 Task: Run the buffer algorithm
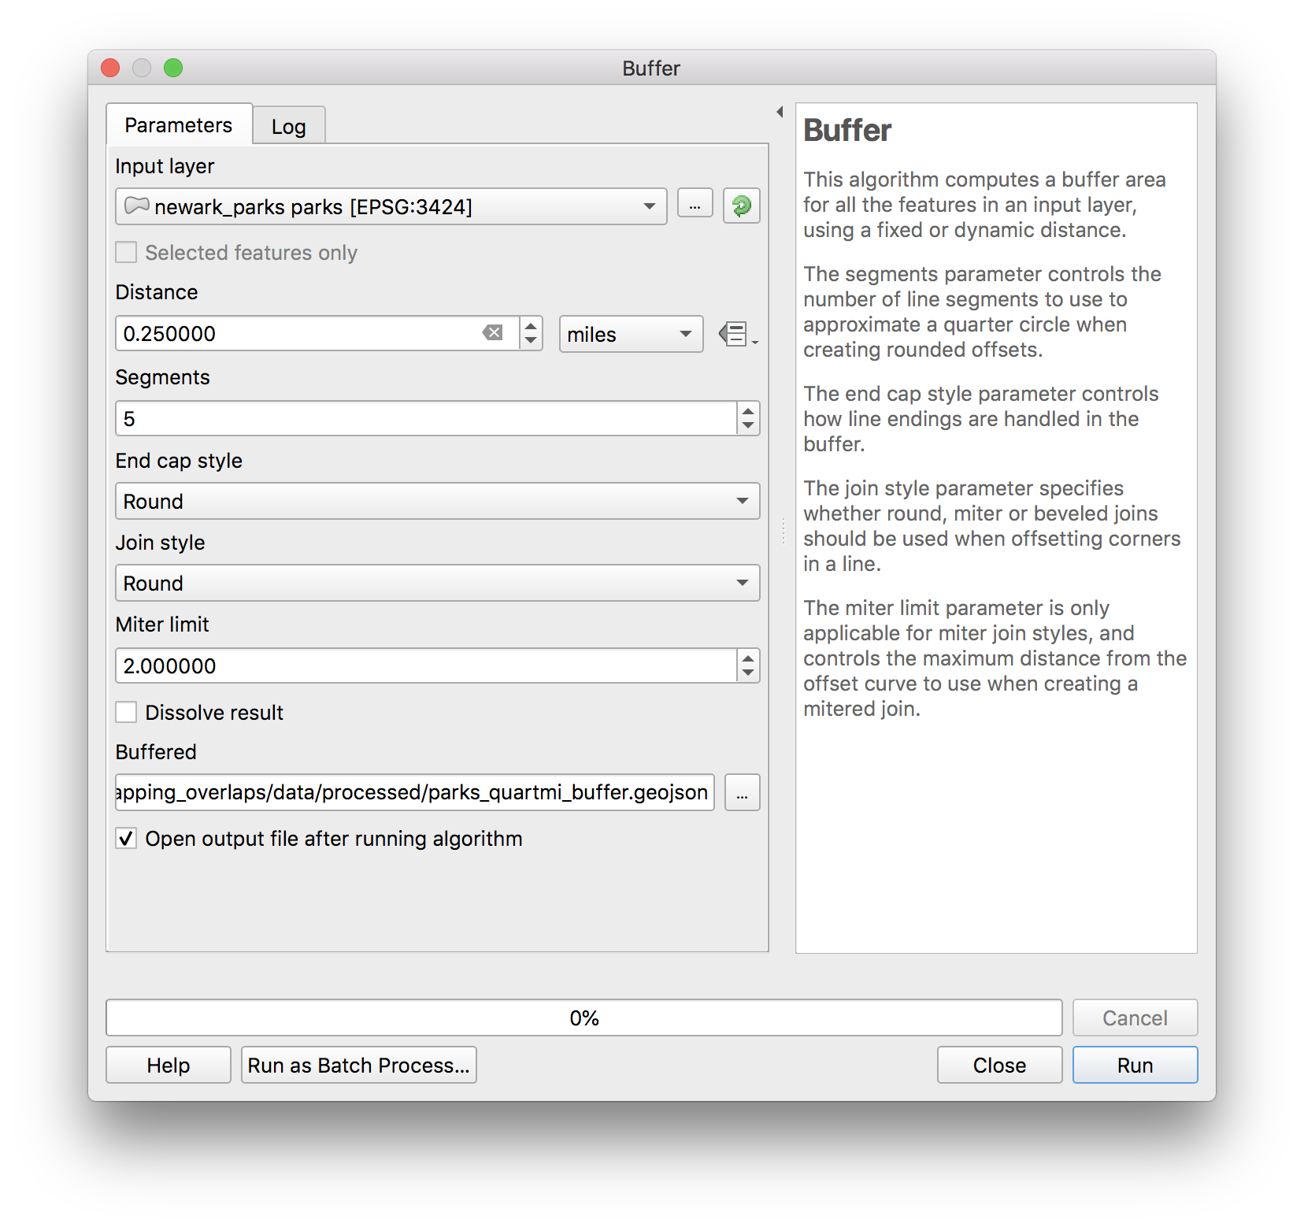[1134, 1065]
